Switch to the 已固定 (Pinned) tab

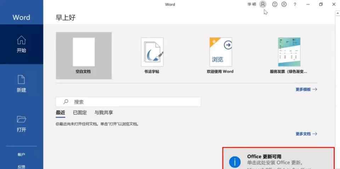click(x=80, y=113)
